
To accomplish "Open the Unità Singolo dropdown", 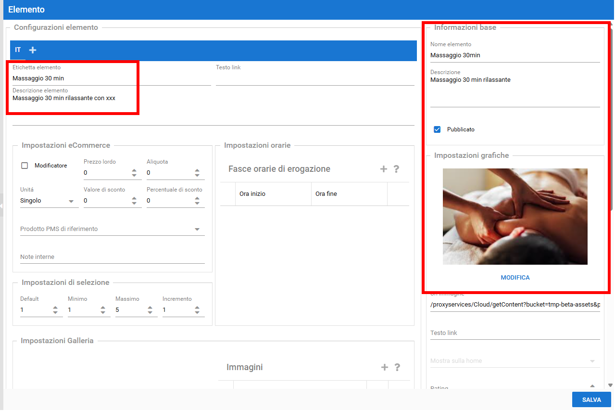I will point(49,201).
